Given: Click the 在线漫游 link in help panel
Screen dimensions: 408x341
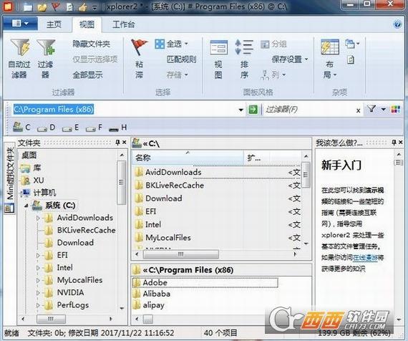Looking at the screenshot, I should (x=365, y=258).
